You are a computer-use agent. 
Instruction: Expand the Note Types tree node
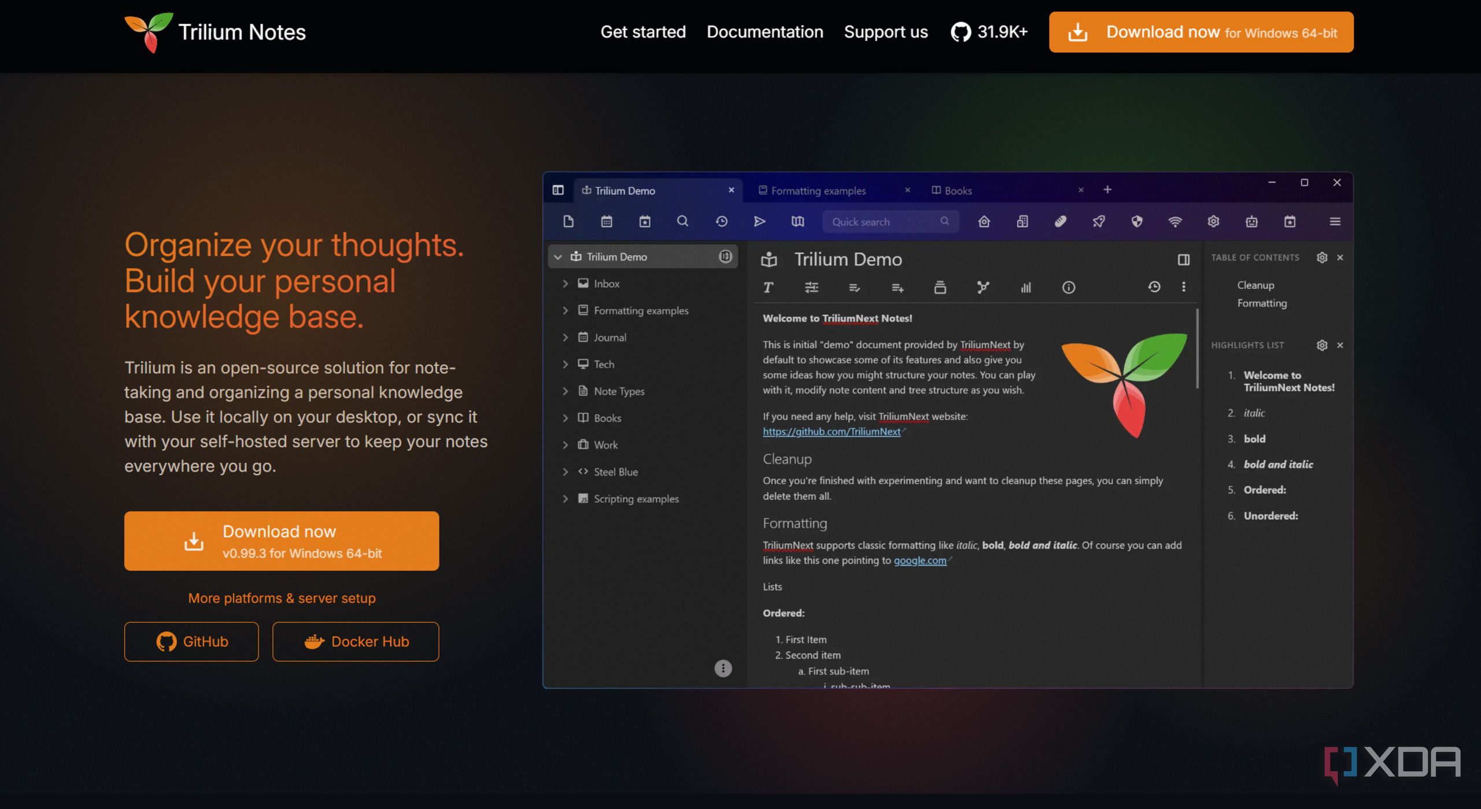565,391
